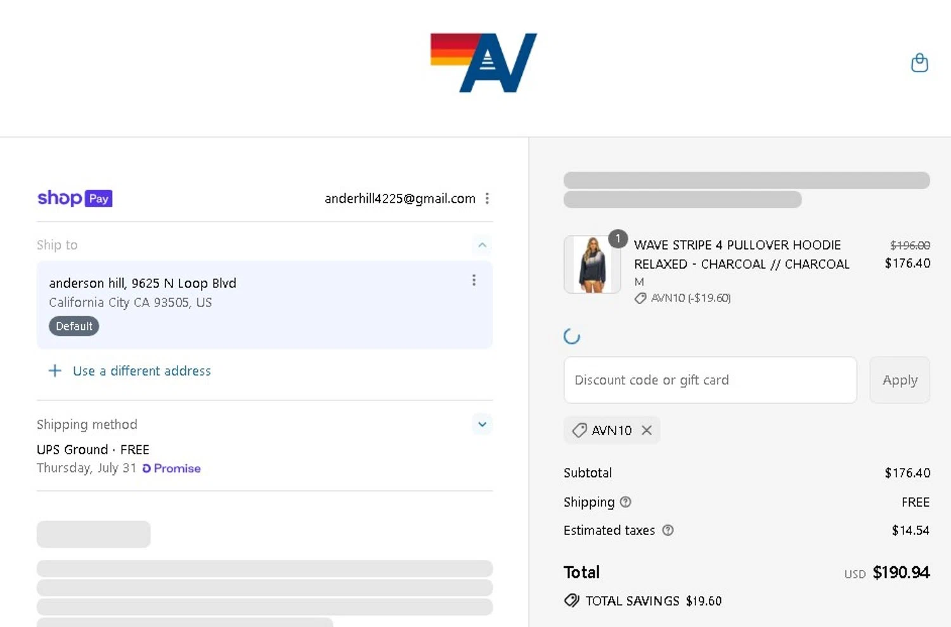951x627 pixels.
Task: Show estimated taxes help tooltip
Action: click(668, 530)
